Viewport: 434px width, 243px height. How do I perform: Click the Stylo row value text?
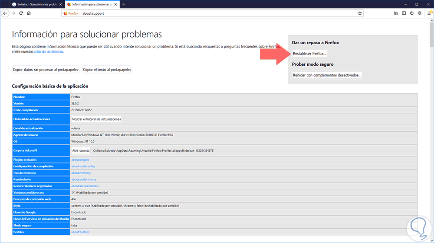pyautogui.click(x=125, y=206)
